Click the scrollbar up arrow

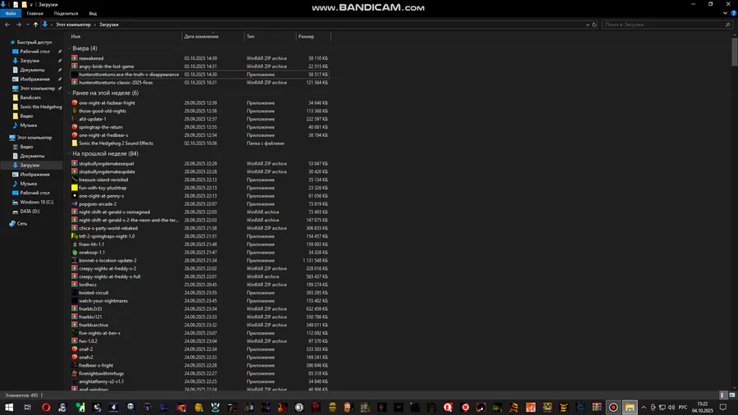pos(734,35)
